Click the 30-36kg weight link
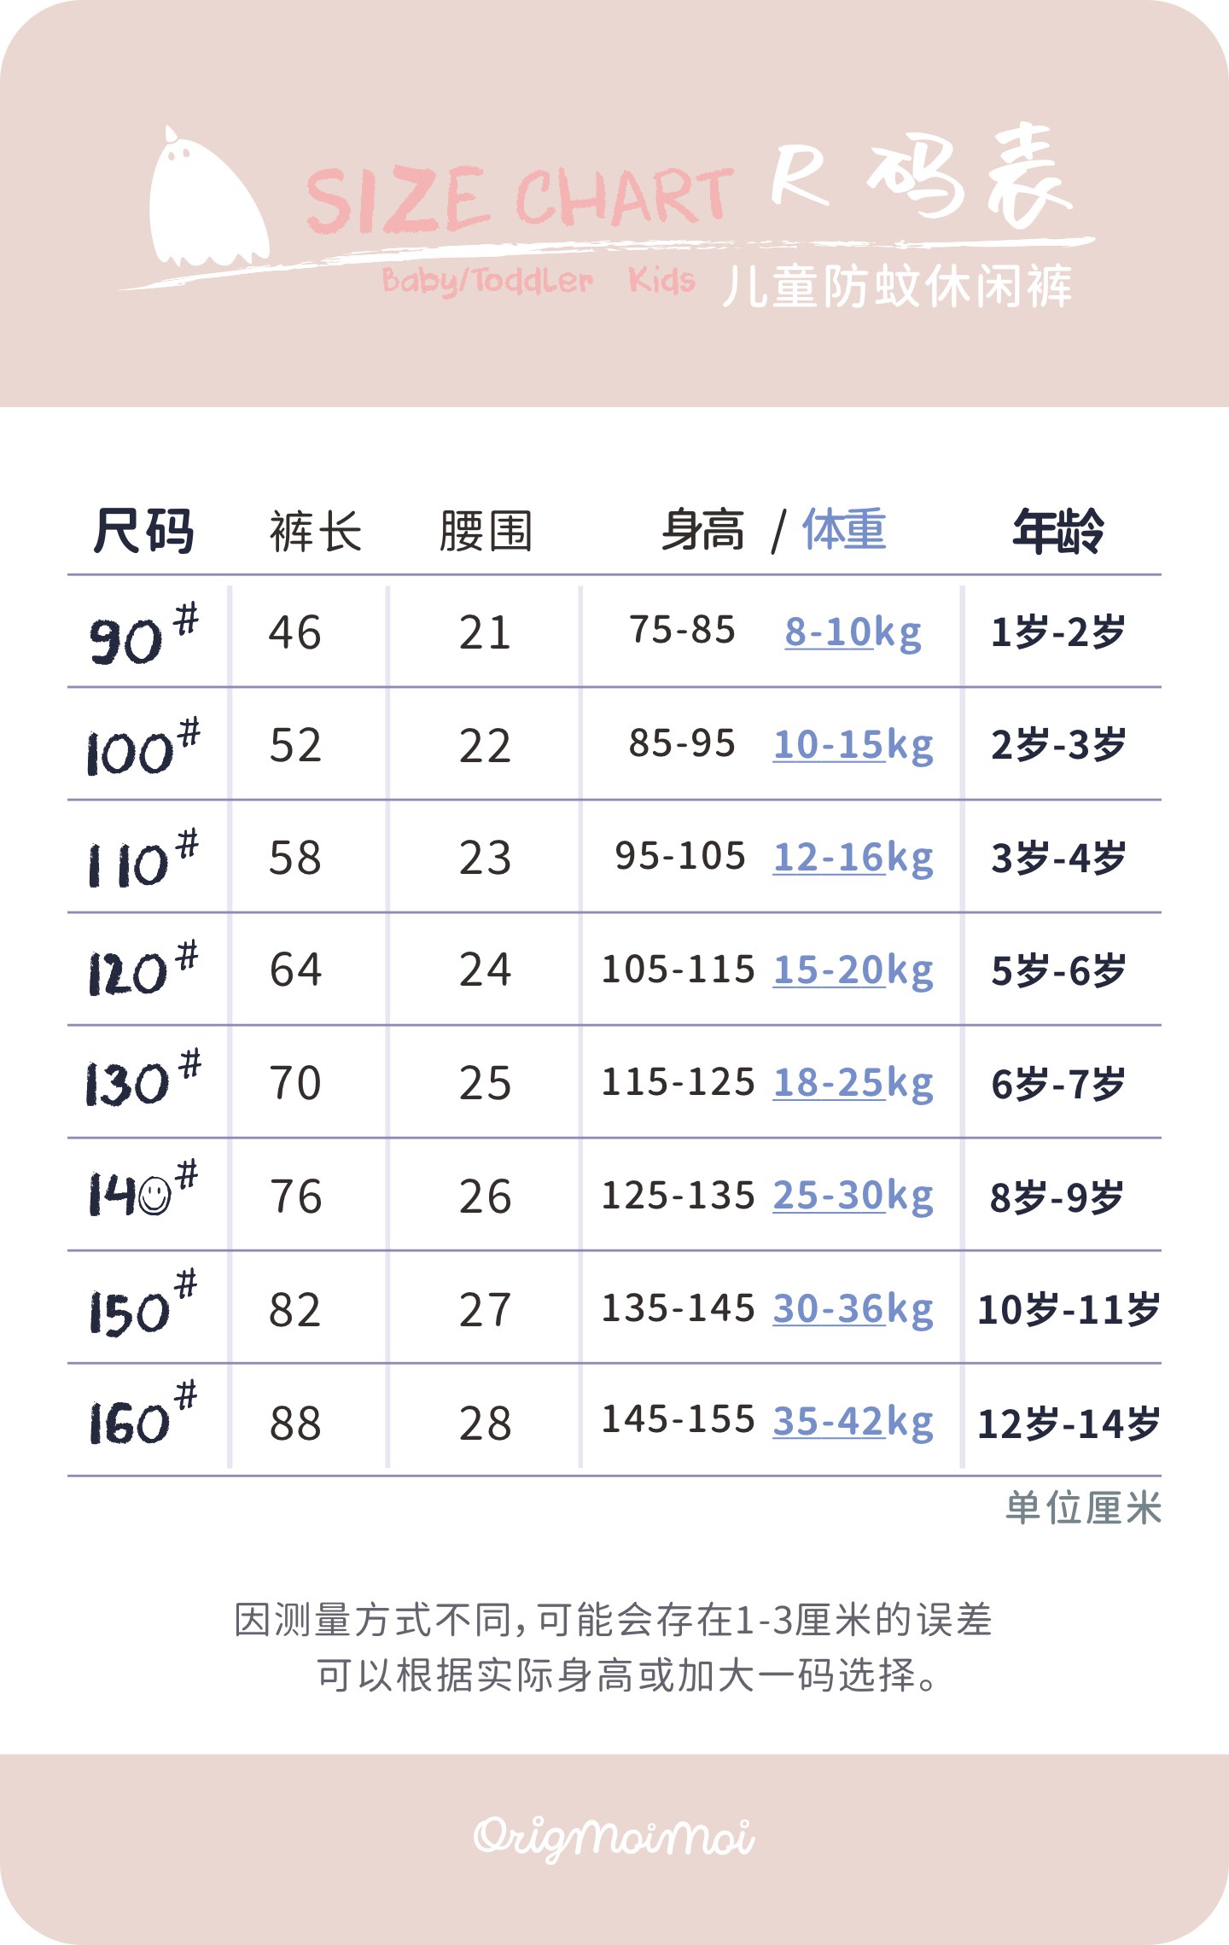 [x=852, y=1308]
